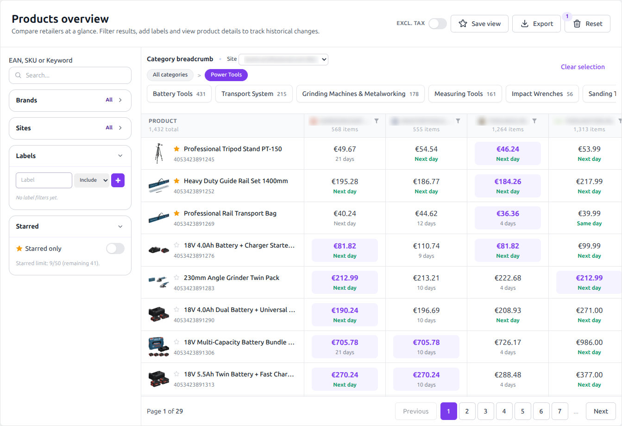Click the Clear selection link
622x426 pixels.
click(x=583, y=67)
